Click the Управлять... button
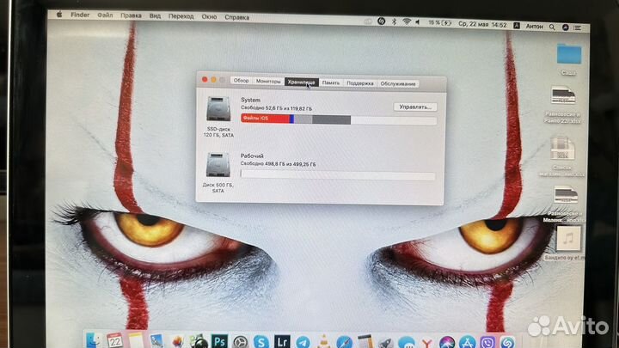 415,107
